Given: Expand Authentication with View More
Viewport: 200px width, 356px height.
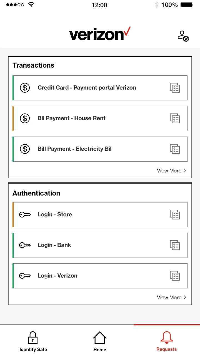Looking at the screenshot, I should coord(171,298).
